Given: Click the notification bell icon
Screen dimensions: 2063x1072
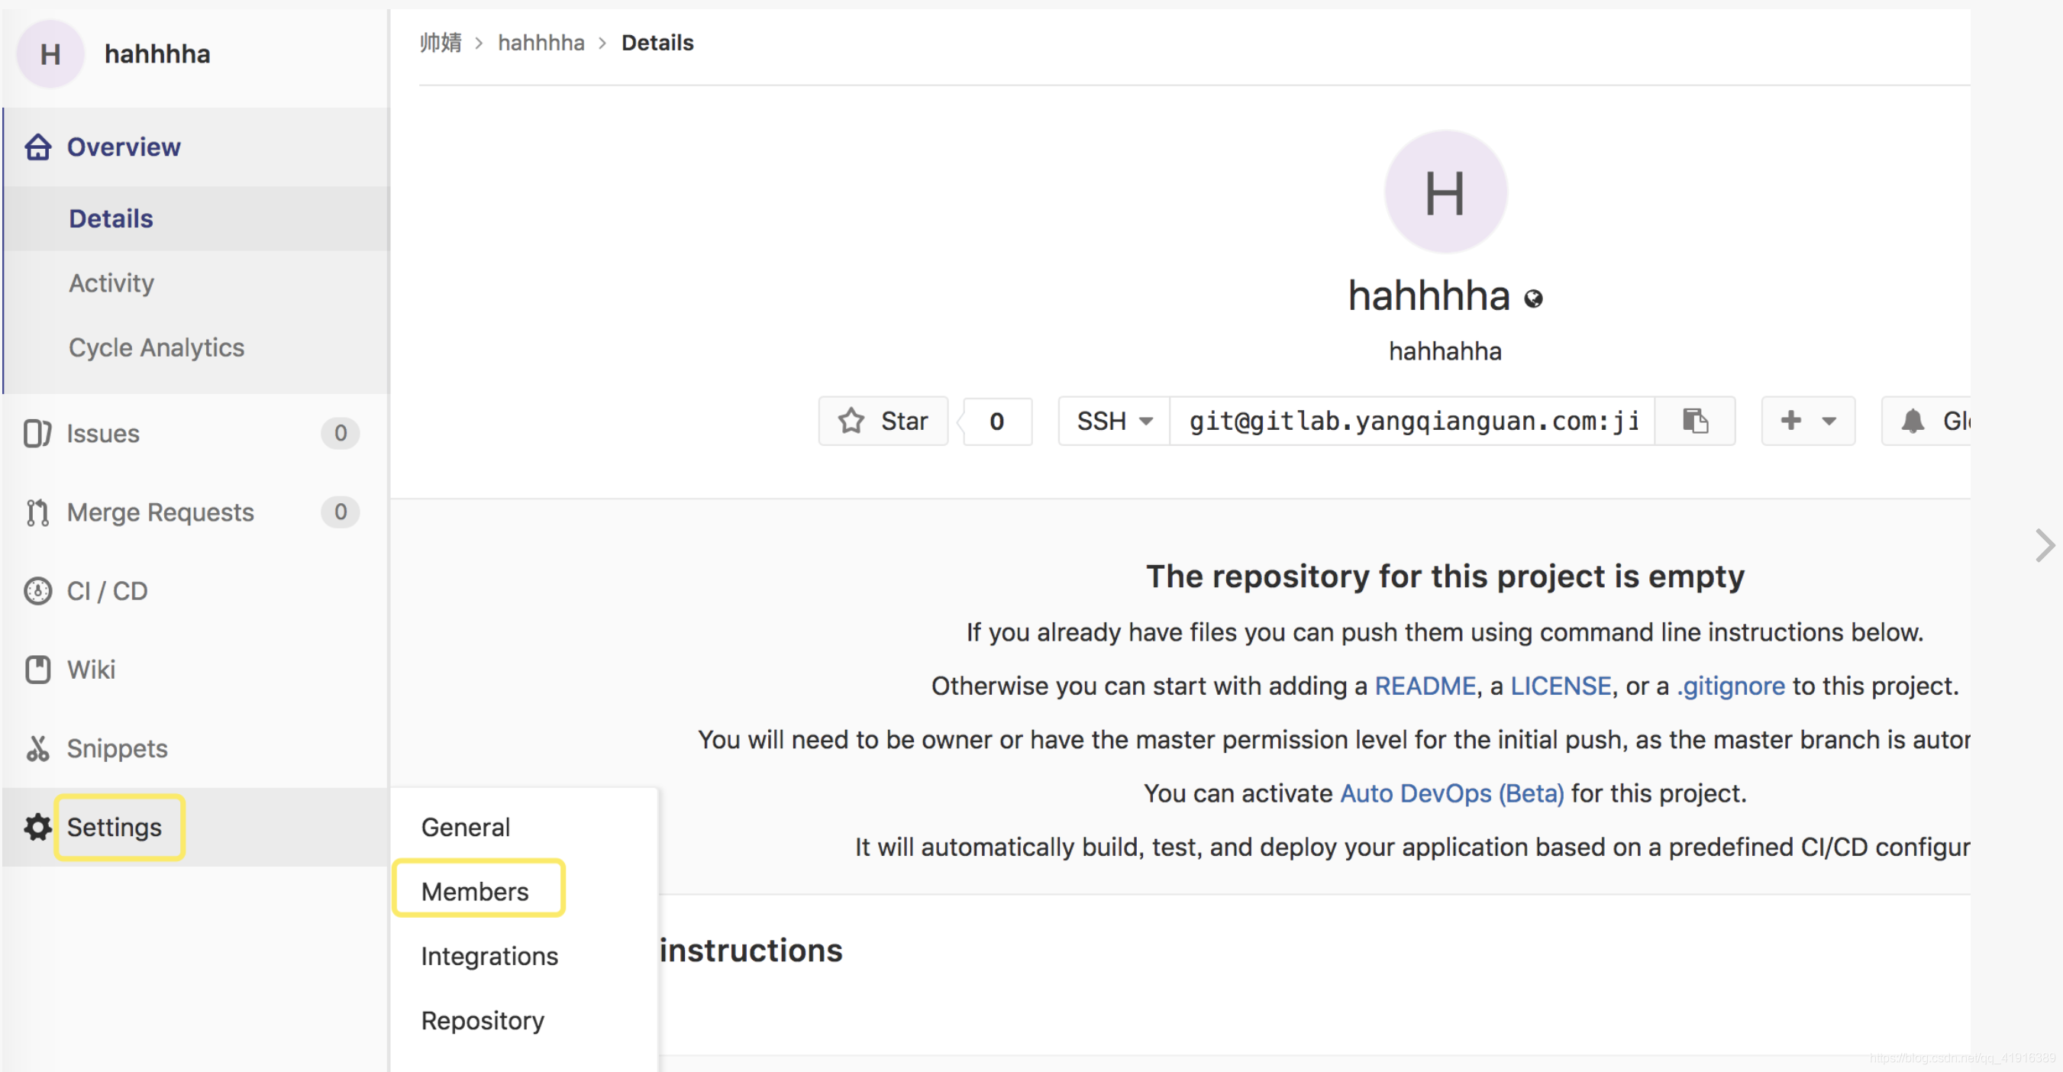Looking at the screenshot, I should point(1913,420).
